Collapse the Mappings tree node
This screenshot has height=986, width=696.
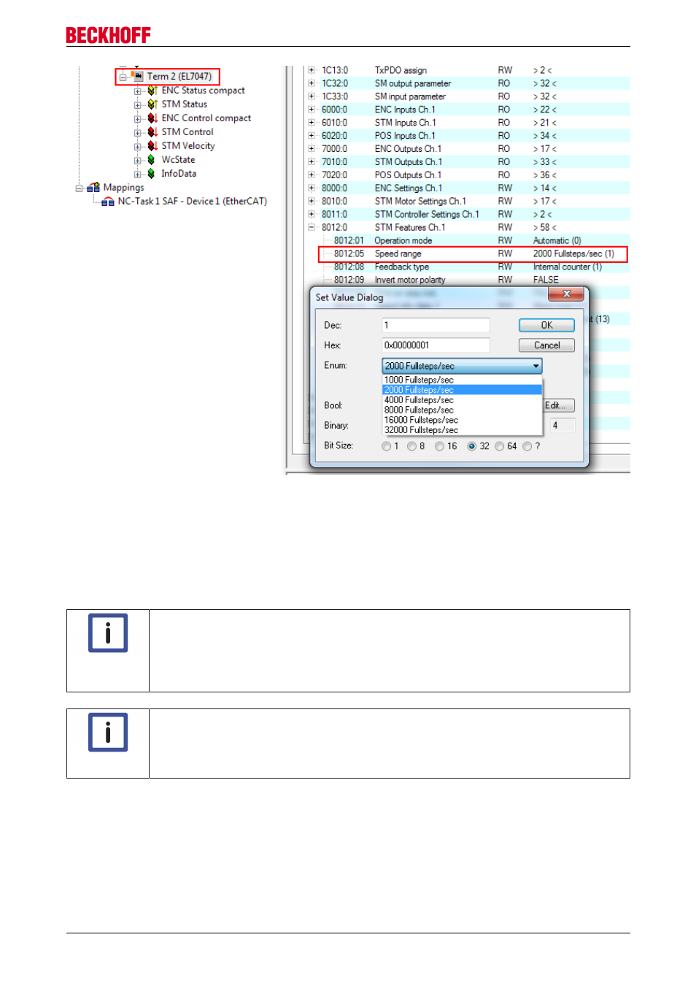click(x=79, y=188)
